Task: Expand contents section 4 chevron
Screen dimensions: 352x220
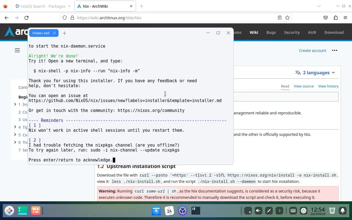Action: point(15,127)
